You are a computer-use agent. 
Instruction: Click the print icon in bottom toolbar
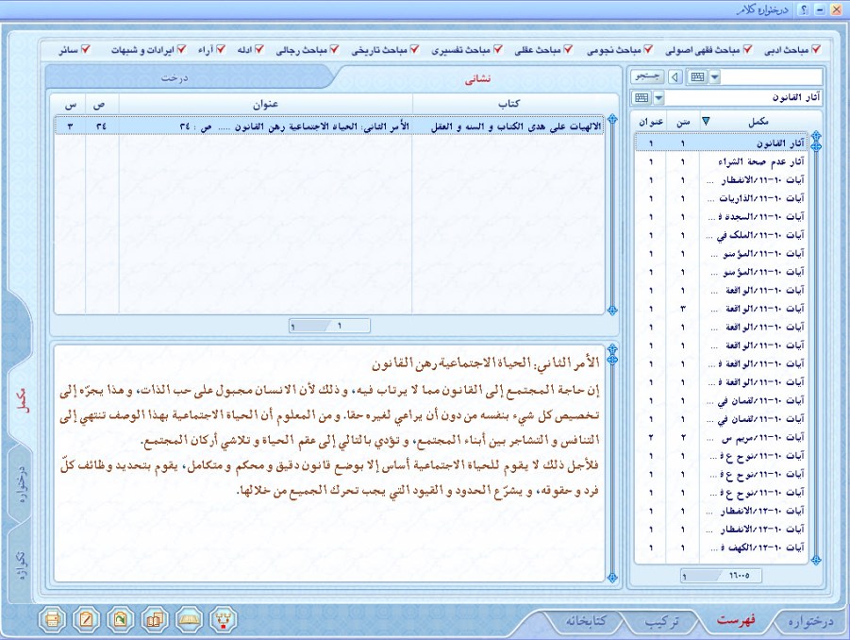pyautogui.click(x=54, y=620)
